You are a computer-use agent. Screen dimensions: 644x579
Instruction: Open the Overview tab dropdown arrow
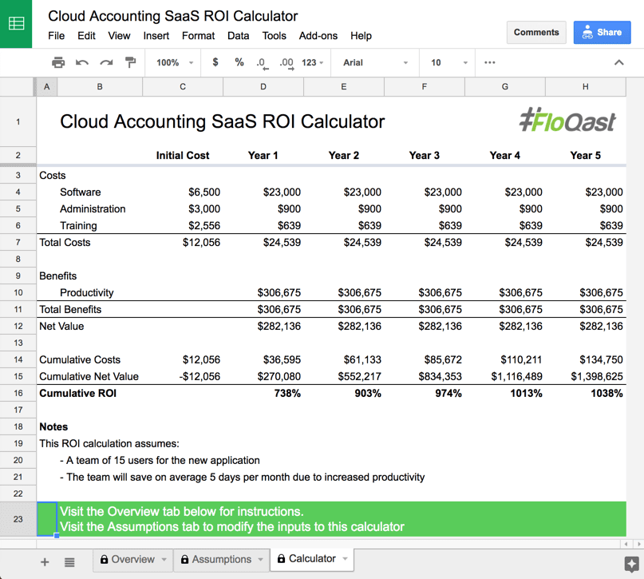[x=164, y=559]
